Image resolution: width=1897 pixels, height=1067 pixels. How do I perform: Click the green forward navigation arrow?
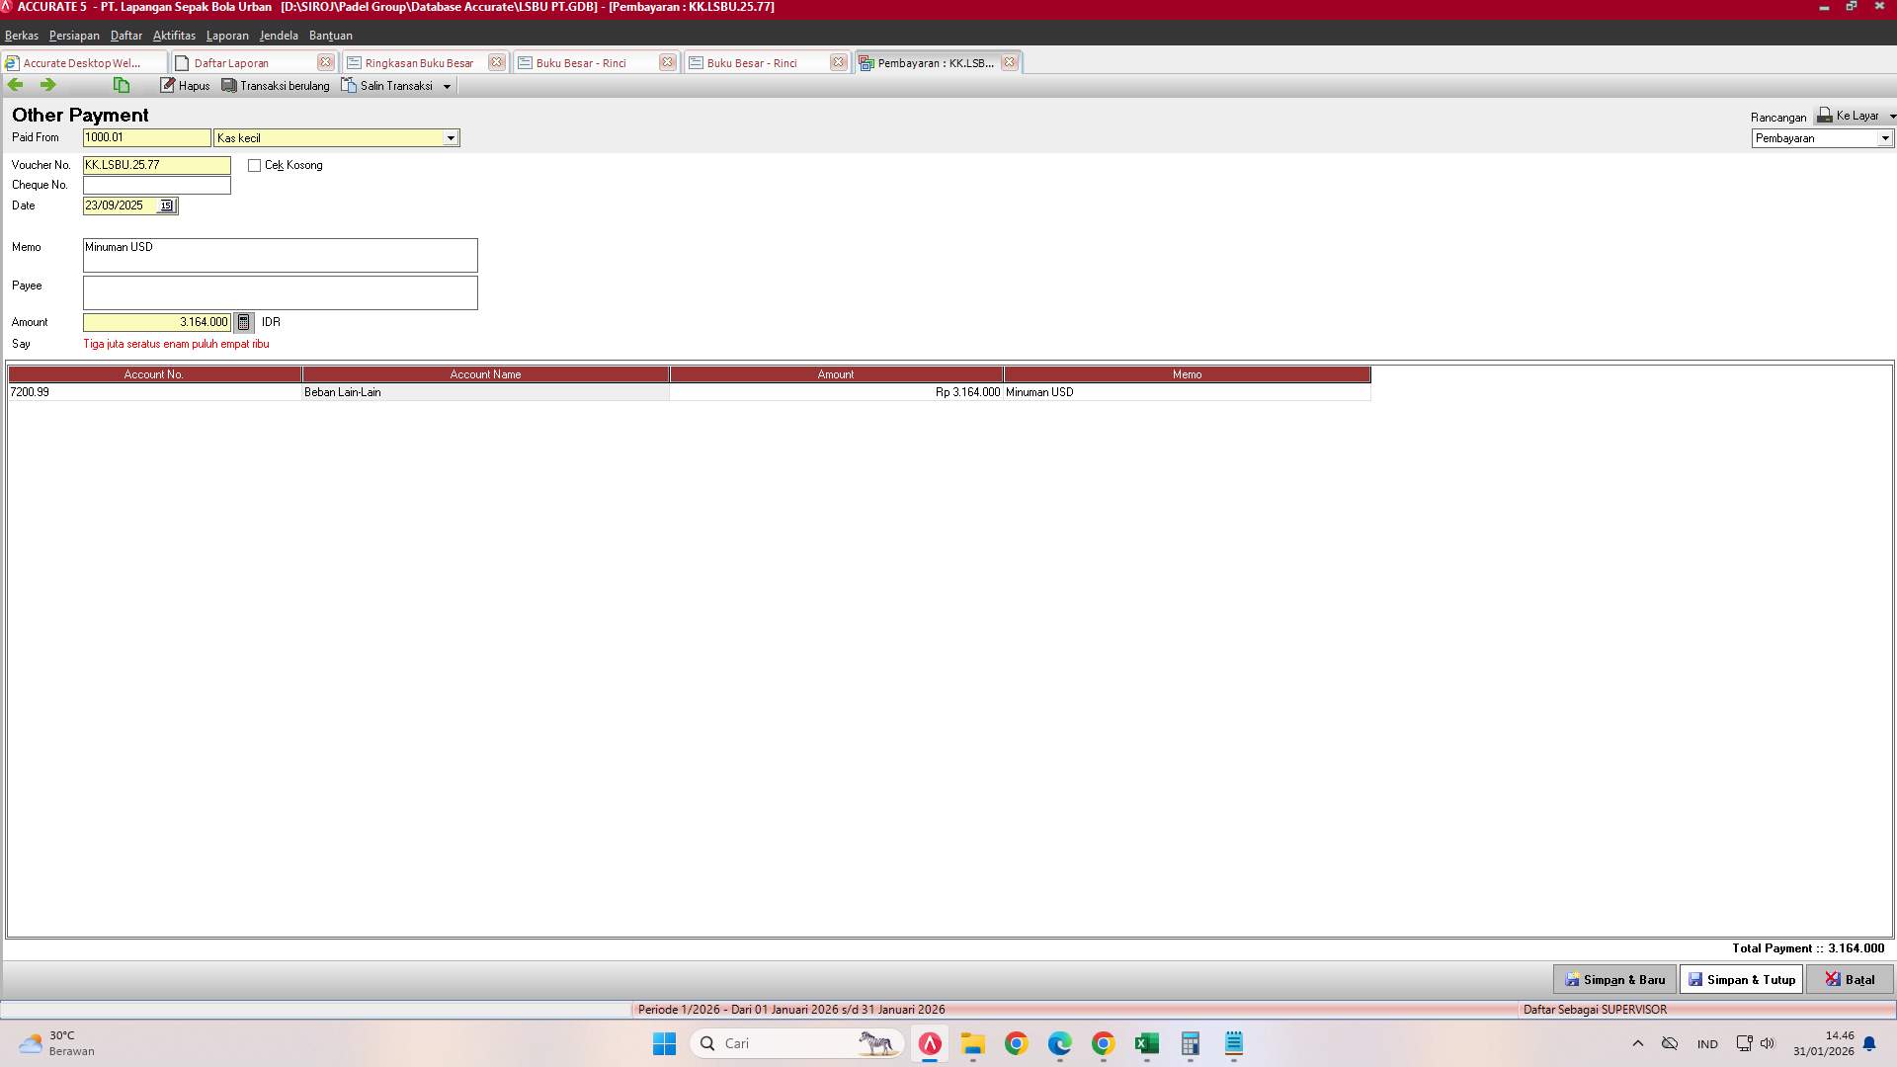46,85
